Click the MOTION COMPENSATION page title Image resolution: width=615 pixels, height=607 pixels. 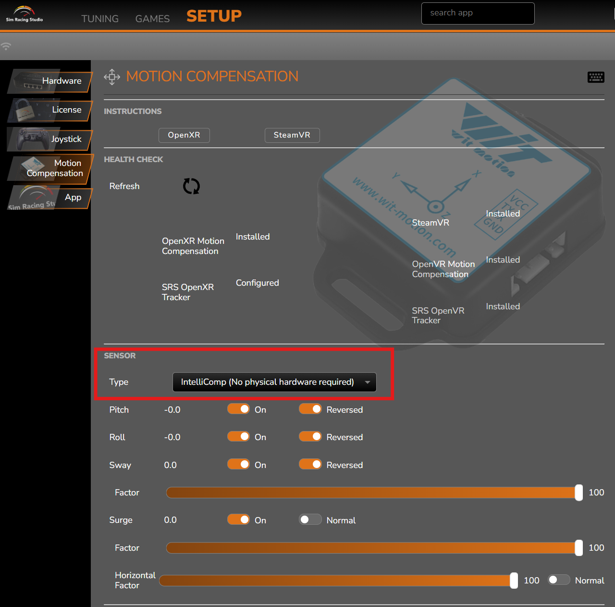[x=212, y=76]
